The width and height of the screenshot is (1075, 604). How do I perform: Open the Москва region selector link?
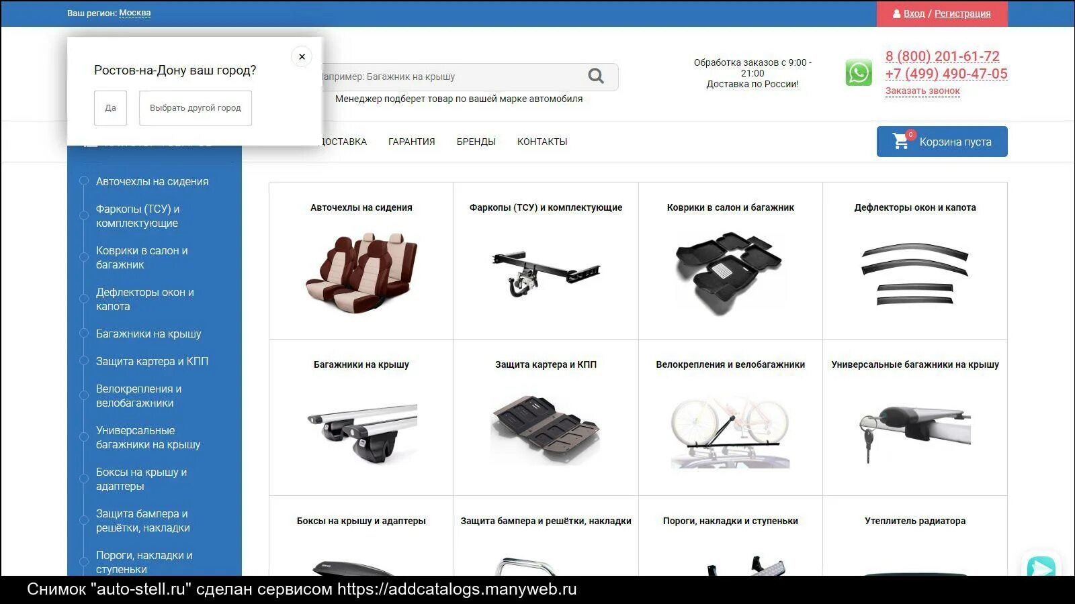(134, 13)
